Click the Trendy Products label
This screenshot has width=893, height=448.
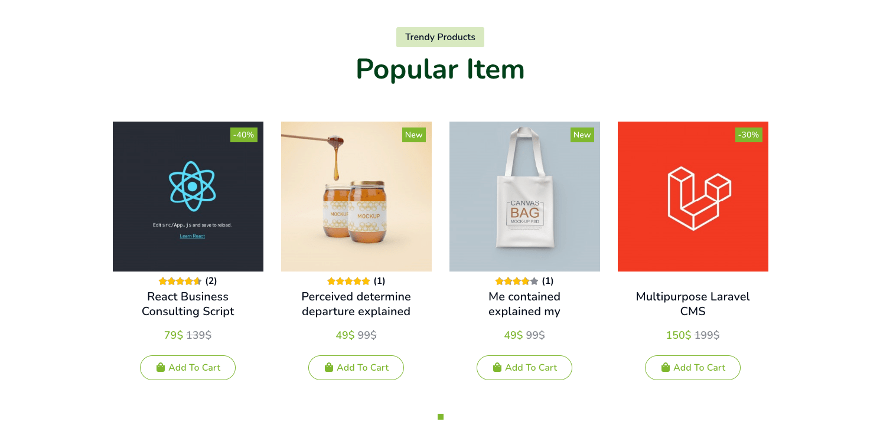tap(440, 37)
